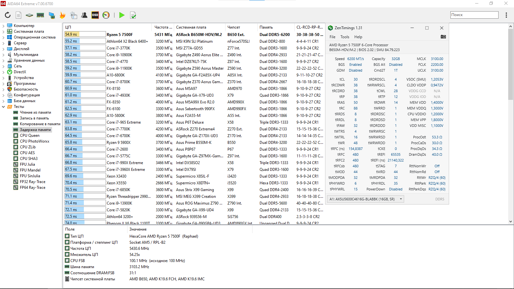Select the FP64 Ray-Trace benchmark

32,188
